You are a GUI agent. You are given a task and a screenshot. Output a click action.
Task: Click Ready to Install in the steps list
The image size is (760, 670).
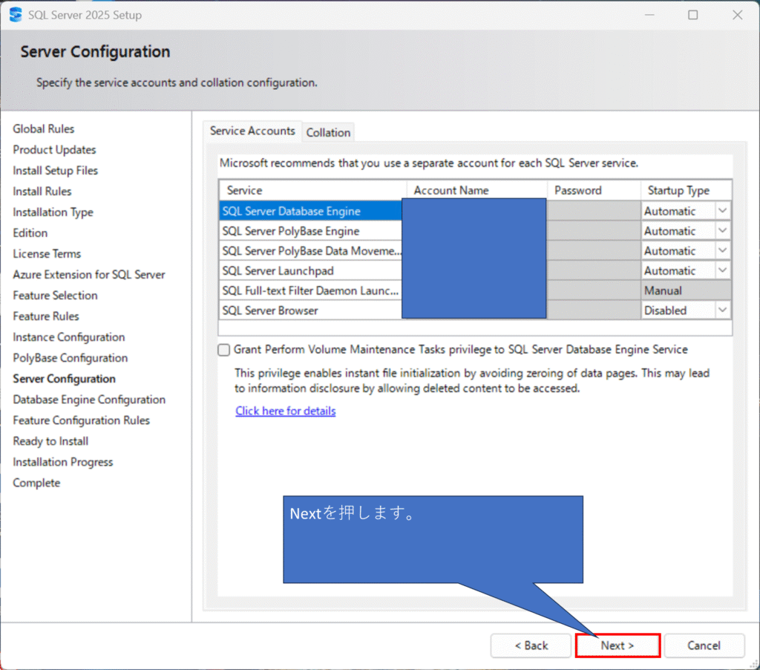[51, 441]
